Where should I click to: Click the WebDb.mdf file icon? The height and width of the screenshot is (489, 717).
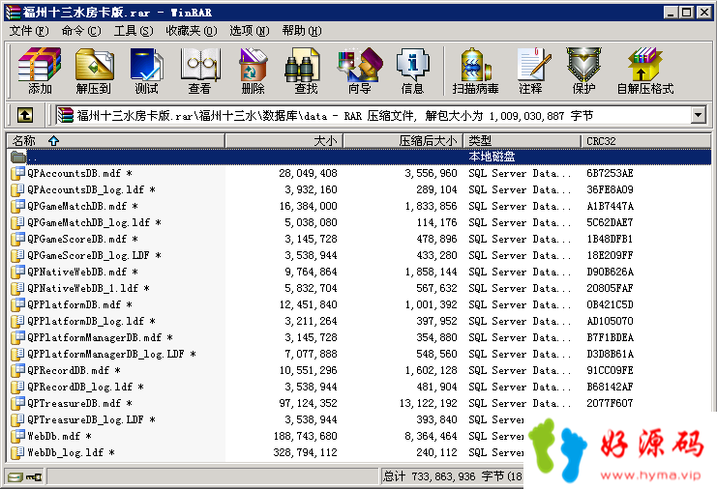pyautogui.click(x=18, y=436)
